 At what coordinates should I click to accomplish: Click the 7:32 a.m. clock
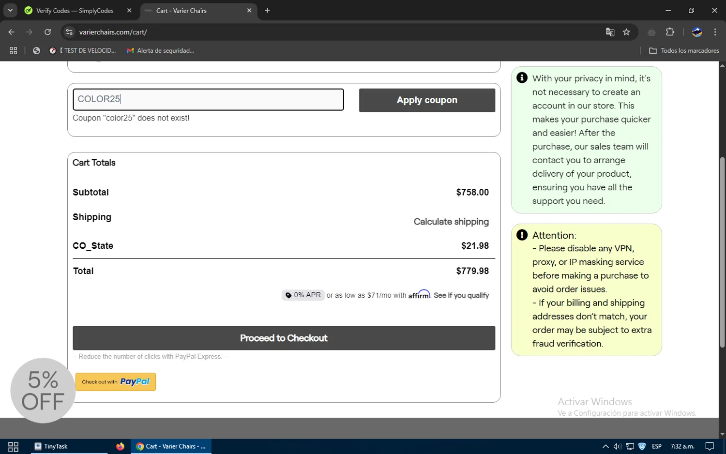tap(682, 446)
